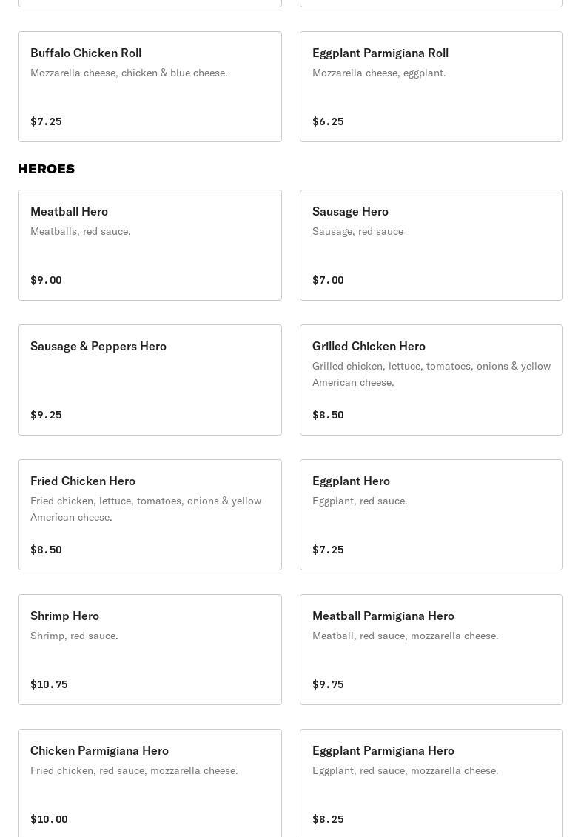Pick the Eggplant Hero item
The height and width of the screenshot is (837, 581).
[431, 515]
